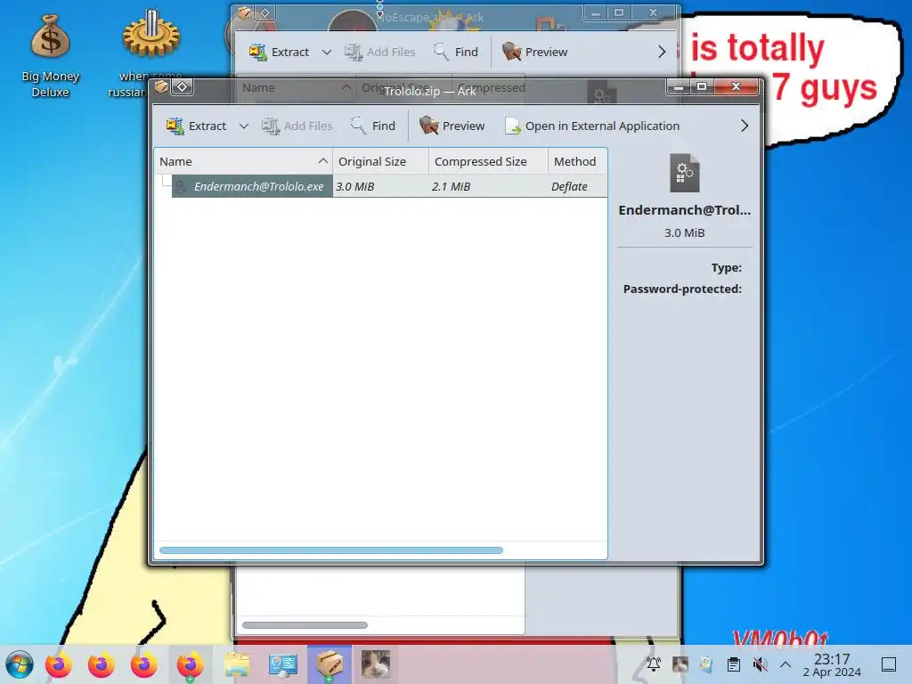
Task: Open the cat picture icon in taskbar
Action: [376, 664]
